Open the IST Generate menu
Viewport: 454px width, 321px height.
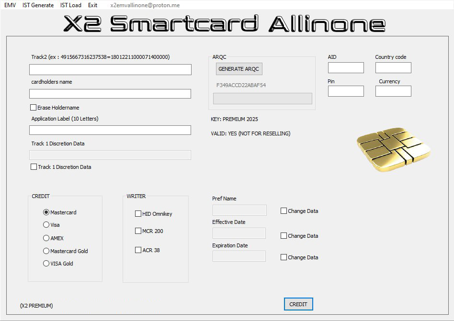point(38,5)
